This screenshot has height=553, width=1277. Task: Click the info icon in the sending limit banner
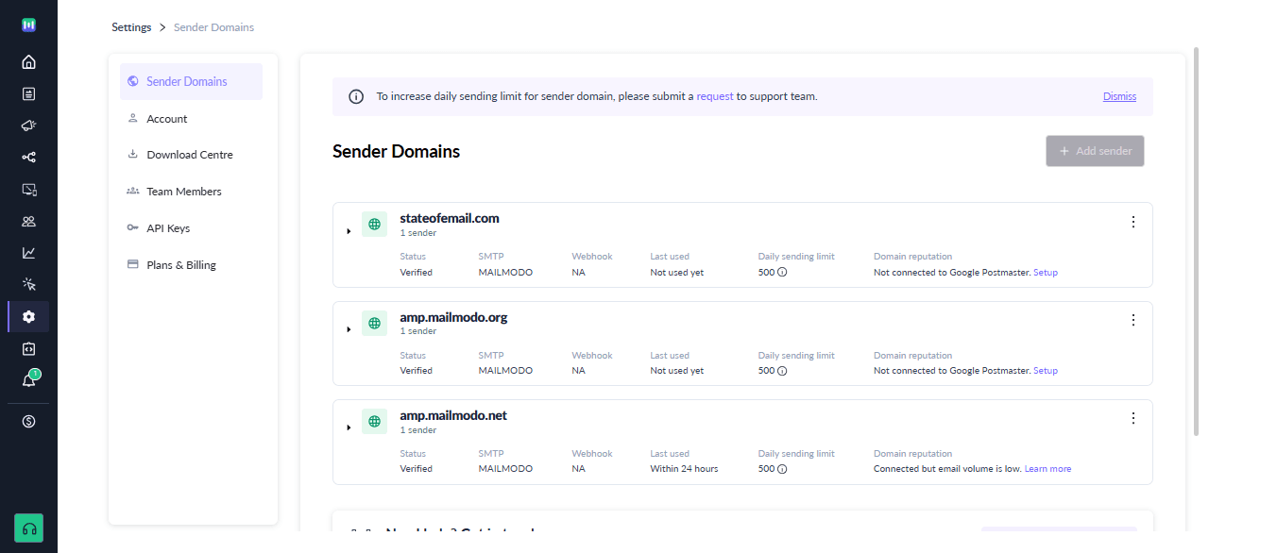[x=356, y=96]
